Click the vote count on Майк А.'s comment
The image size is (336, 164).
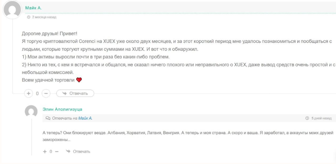tap(37, 93)
